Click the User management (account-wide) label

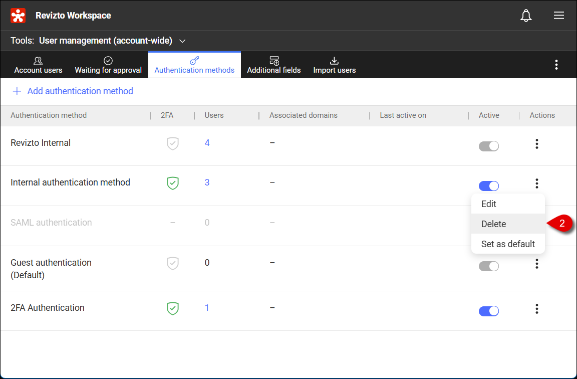coord(106,41)
